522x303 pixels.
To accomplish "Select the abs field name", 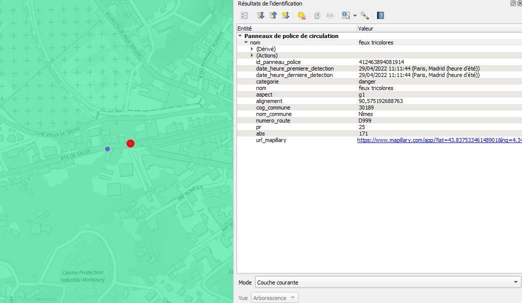I will (x=260, y=133).
